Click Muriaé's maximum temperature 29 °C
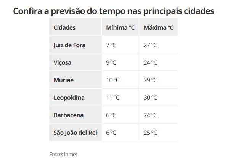Viewport: 249px width, 163px height. [x=150, y=80]
